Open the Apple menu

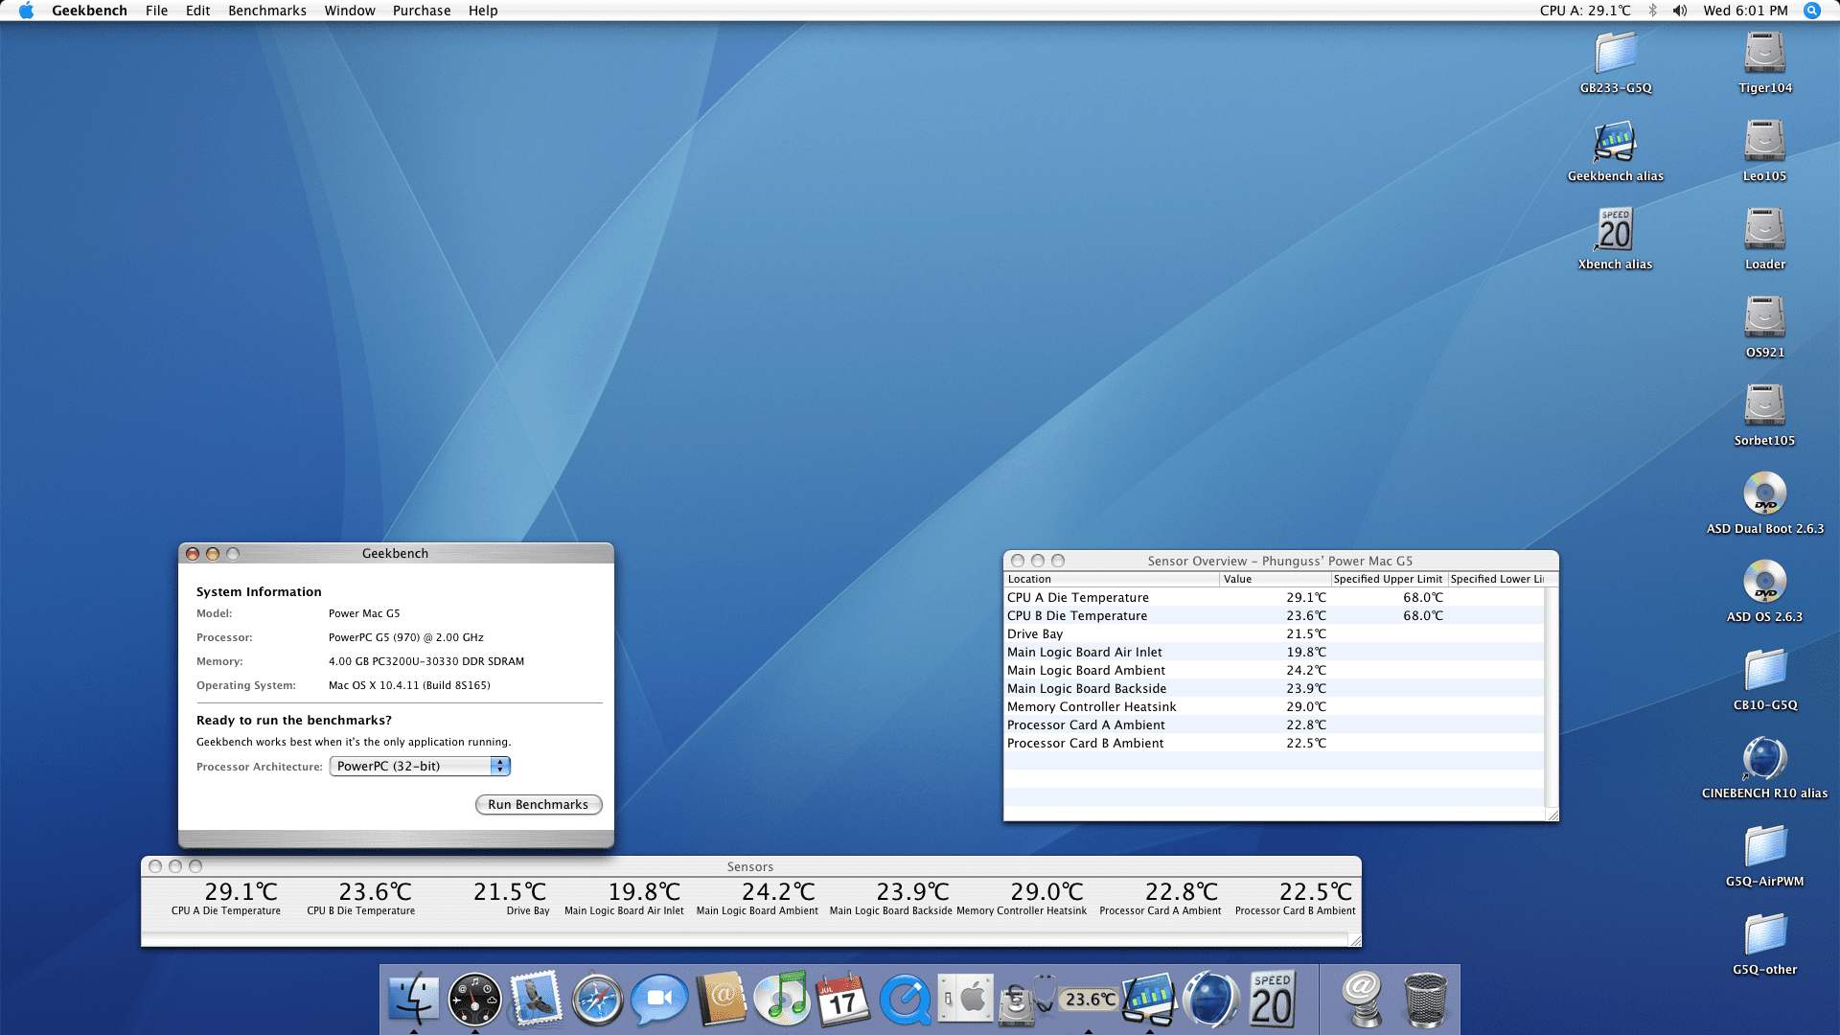[x=26, y=11]
